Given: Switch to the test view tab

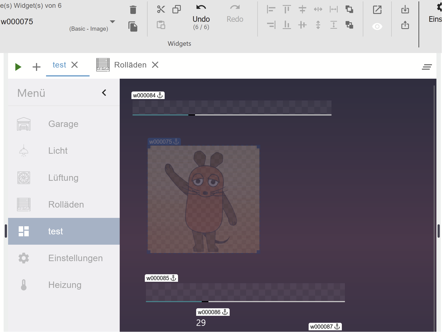Looking at the screenshot, I should click(x=59, y=65).
